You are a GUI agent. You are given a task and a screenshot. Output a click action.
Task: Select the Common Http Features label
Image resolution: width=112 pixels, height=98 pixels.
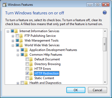click(46, 55)
